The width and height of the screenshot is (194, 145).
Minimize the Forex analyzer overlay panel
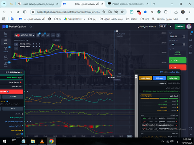tap(138, 72)
